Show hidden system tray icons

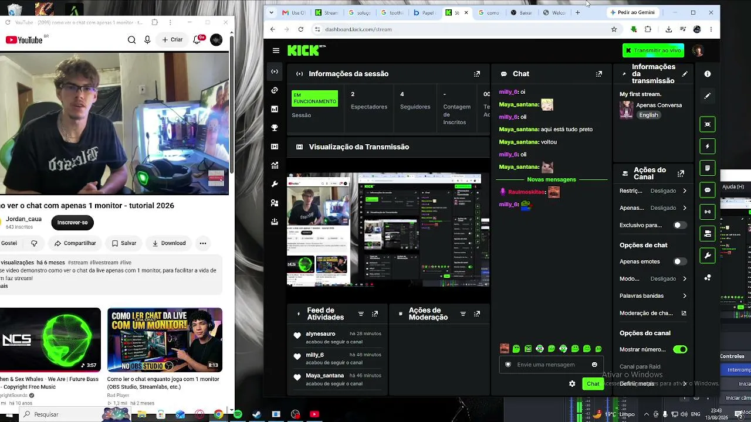[x=646, y=414]
